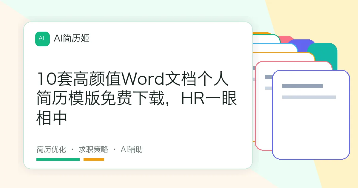Select the front purple-bordered resume card
Viewport: 358px width, 188px height.
click(311, 115)
